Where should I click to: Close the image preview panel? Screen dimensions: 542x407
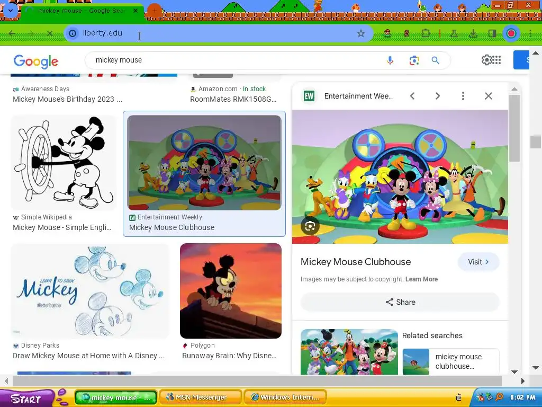point(488,96)
